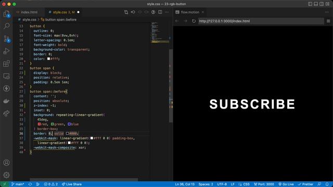This screenshot has height=187, width=333.
Task: Toggle the bottom panel layout
Action: click(x=316, y=4)
